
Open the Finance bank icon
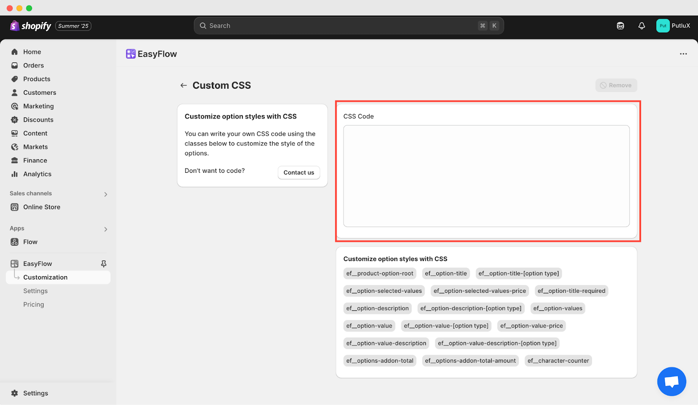pyautogui.click(x=14, y=160)
